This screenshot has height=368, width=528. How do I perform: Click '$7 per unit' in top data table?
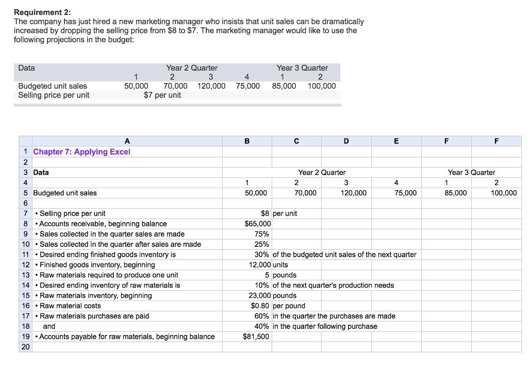(162, 95)
